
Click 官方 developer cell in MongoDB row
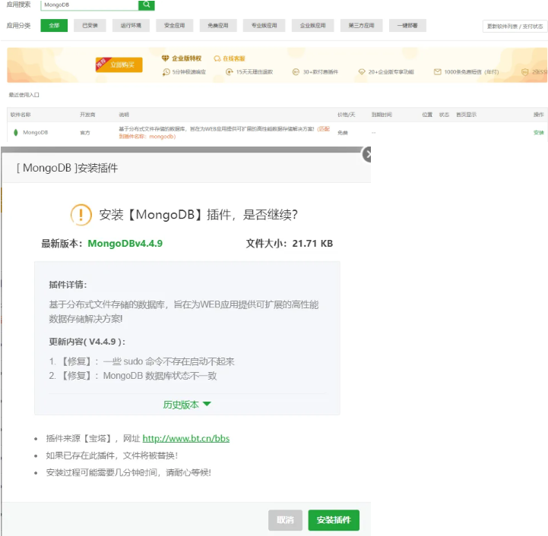point(85,133)
